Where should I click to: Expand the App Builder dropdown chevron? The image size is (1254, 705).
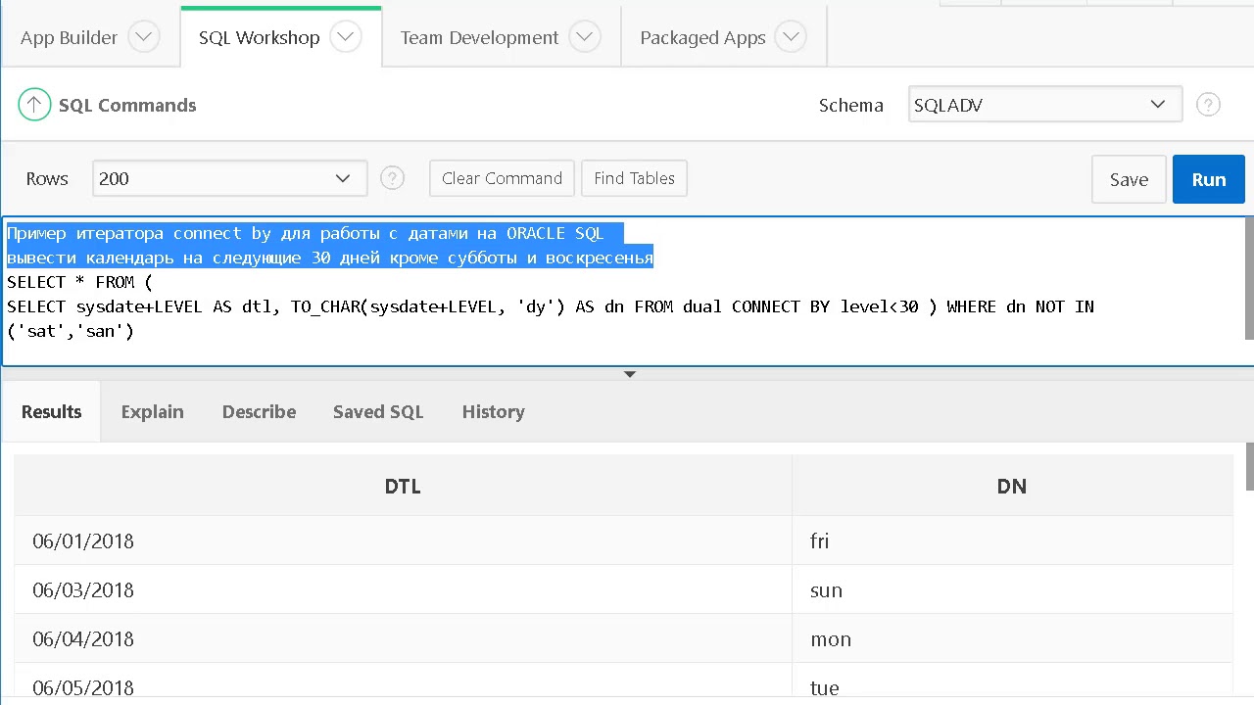click(143, 37)
